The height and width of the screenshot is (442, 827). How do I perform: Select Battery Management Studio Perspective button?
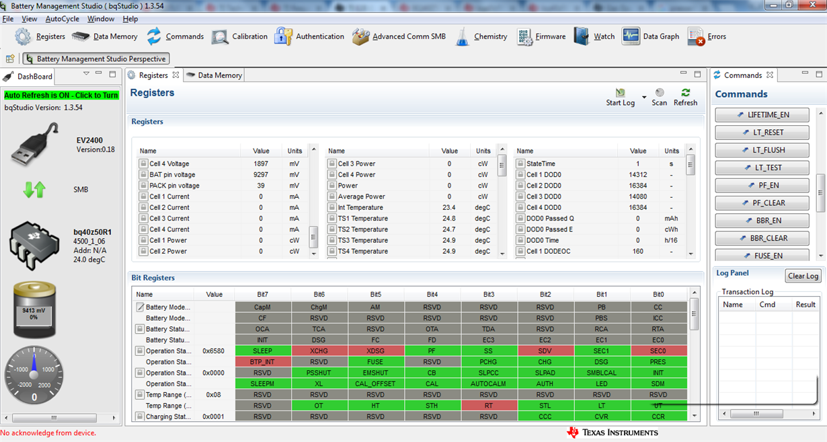95,59
